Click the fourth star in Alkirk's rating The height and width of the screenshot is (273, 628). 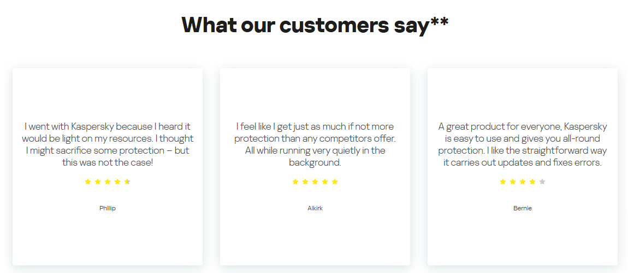pyautogui.click(x=325, y=182)
